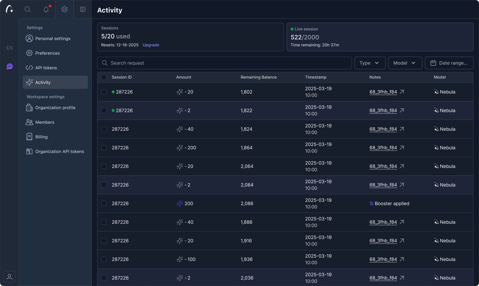Click into the Search request field

tap(224, 63)
